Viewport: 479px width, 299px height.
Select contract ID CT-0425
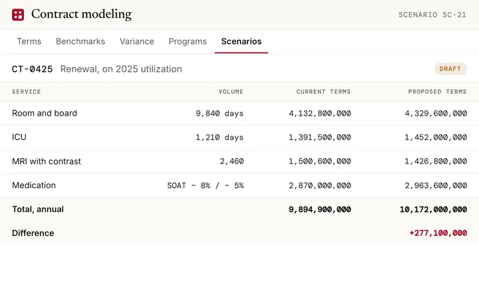[x=32, y=69]
